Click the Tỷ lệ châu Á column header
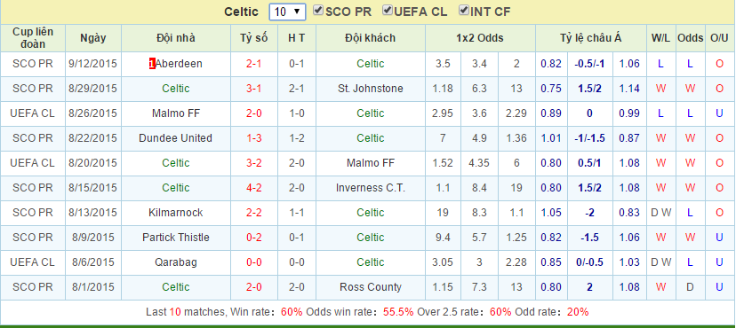Viewport: 736px width, 328px height. click(590, 38)
